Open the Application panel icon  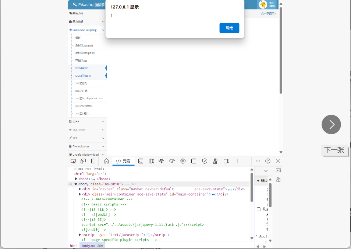pyautogui.click(x=194, y=161)
